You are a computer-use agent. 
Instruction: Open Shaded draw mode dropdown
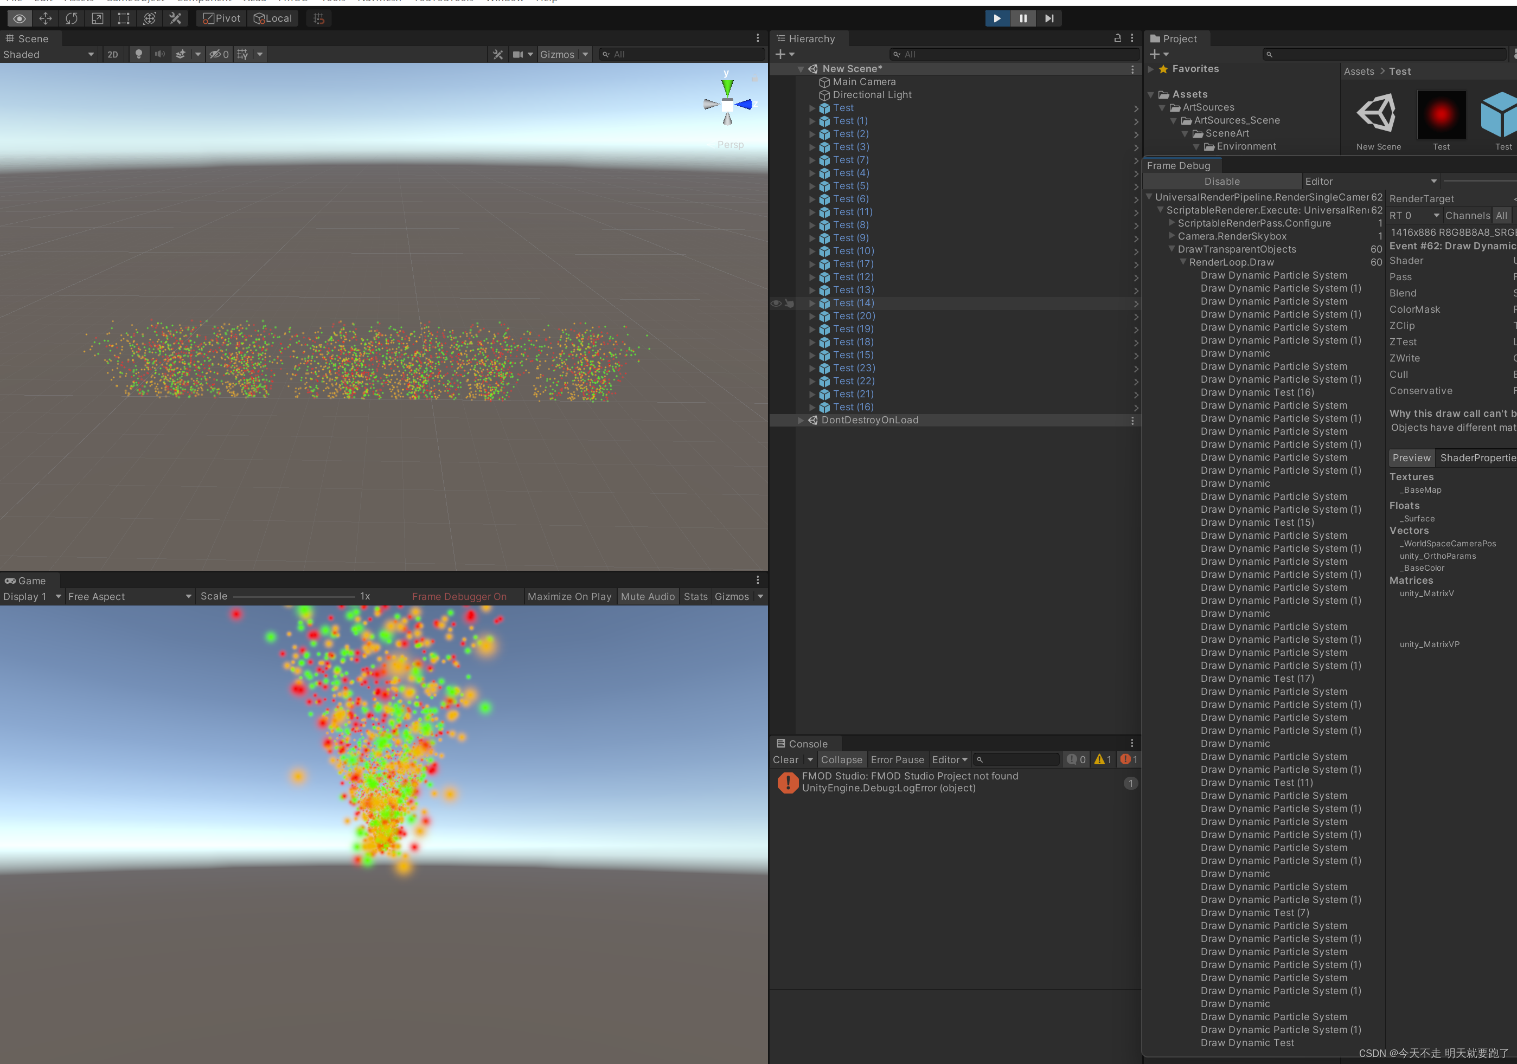click(x=49, y=54)
